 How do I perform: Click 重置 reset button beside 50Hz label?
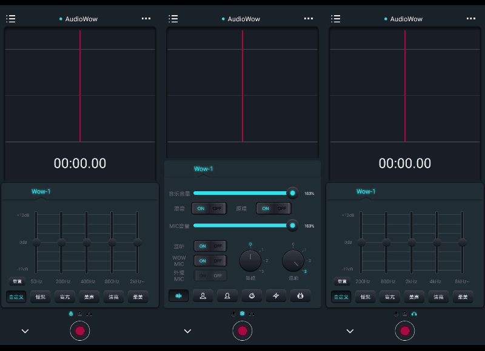(17, 281)
